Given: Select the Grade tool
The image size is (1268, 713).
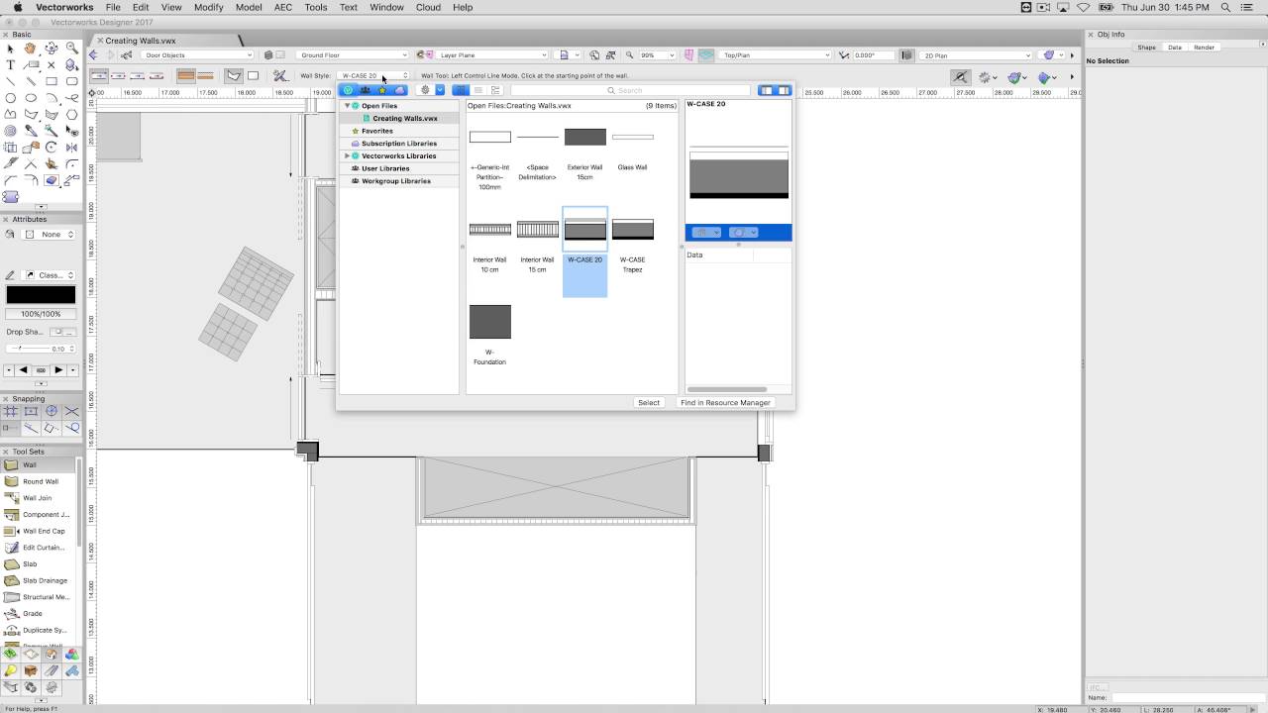Looking at the screenshot, I should click(x=40, y=613).
